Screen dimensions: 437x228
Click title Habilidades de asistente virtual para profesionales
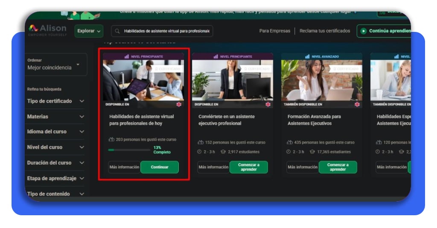coord(142,120)
